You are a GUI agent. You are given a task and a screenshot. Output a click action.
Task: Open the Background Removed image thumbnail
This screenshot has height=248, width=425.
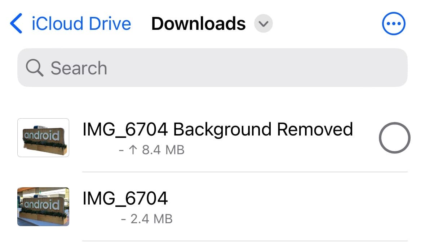tap(43, 138)
